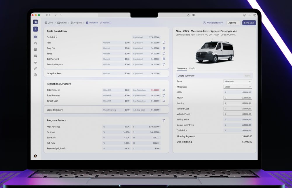The height and width of the screenshot is (188, 292).
Task: Click the browser downloads icon
Action: pyautogui.click(x=245, y=15)
